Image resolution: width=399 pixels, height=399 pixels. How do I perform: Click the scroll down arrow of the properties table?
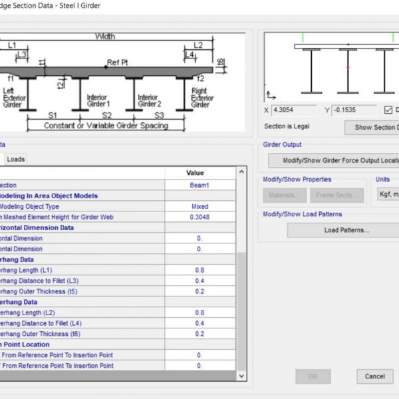click(x=241, y=376)
